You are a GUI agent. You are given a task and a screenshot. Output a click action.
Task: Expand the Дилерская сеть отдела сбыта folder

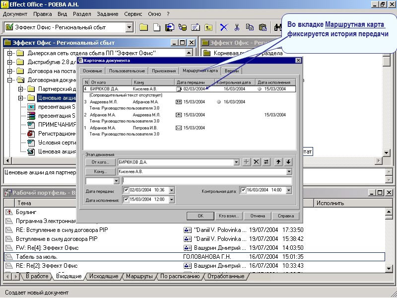(9, 53)
